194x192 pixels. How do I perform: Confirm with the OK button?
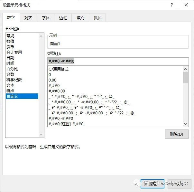point(152,184)
